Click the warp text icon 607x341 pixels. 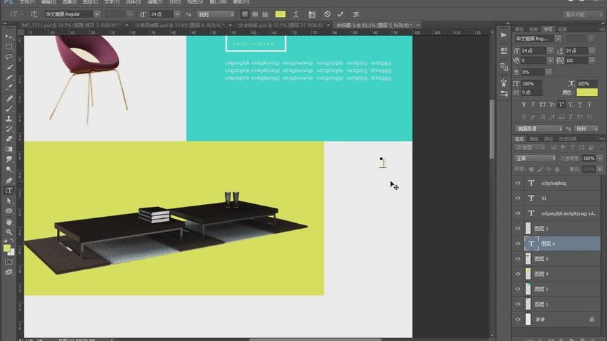tap(296, 14)
